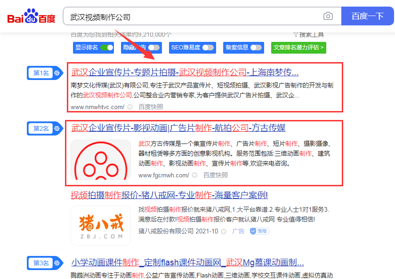
Task: Click the icon beside 第3名 badge
Action: (57, 263)
